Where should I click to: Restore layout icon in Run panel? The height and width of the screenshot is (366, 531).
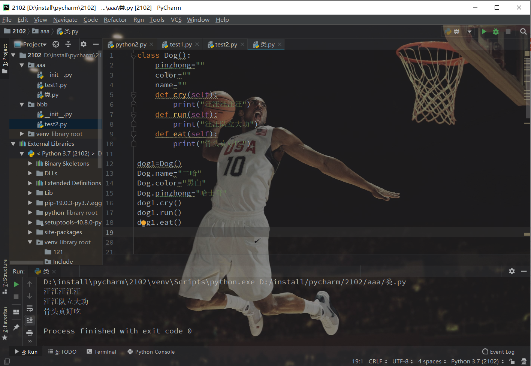click(x=16, y=312)
